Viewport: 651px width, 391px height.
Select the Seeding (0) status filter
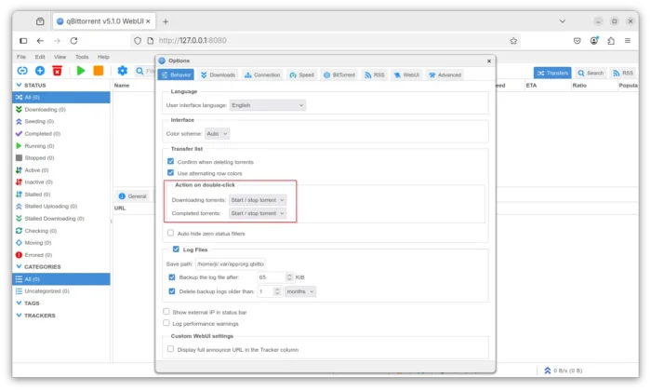point(61,121)
